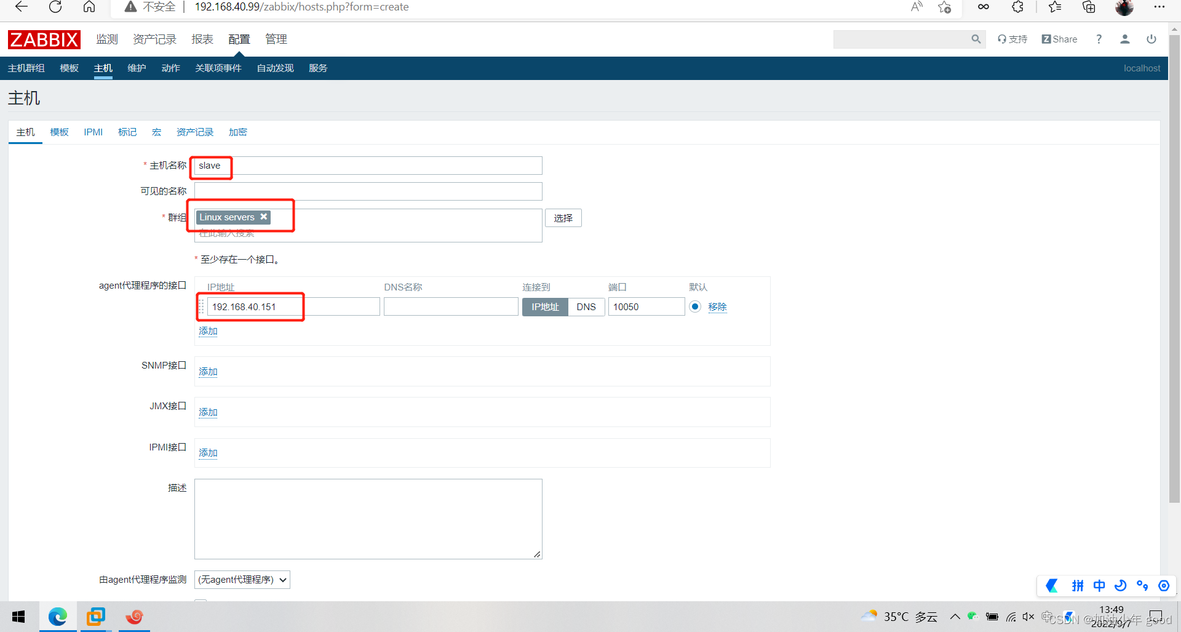Add page to favorites star icon

click(944, 7)
